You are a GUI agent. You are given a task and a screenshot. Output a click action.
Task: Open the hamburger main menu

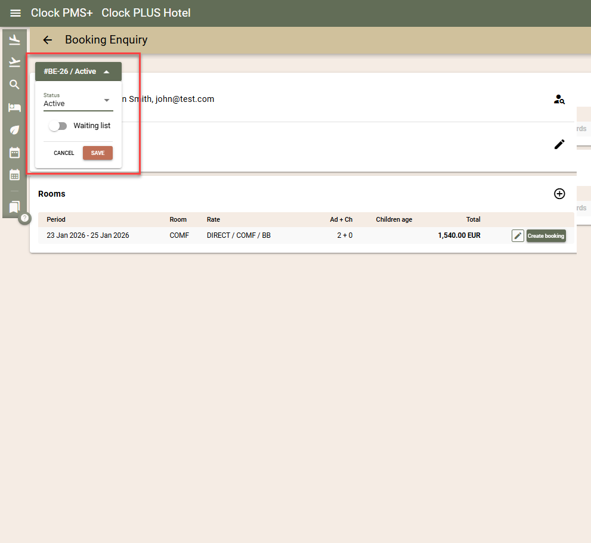tap(16, 13)
